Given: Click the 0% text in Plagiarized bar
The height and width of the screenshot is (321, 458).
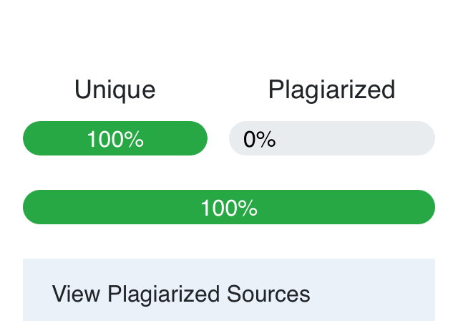Looking at the screenshot, I should click(259, 139).
